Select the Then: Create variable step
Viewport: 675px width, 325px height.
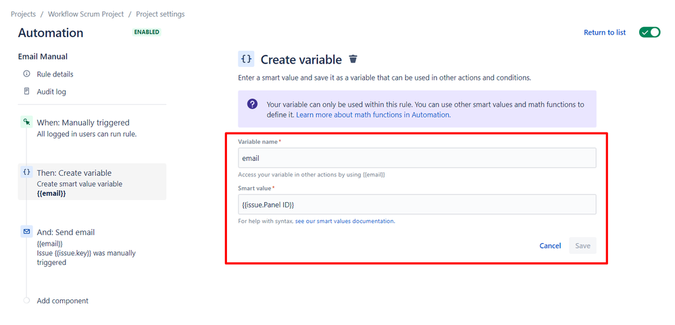point(92,182)
